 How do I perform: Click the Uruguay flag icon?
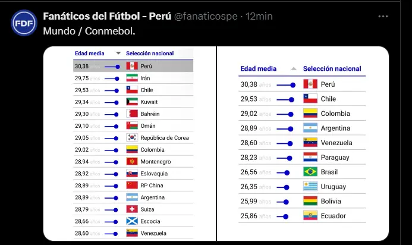click(x=310, y=187)
